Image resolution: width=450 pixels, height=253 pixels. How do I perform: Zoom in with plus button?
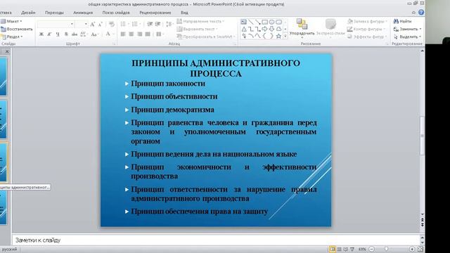(412, 249)
